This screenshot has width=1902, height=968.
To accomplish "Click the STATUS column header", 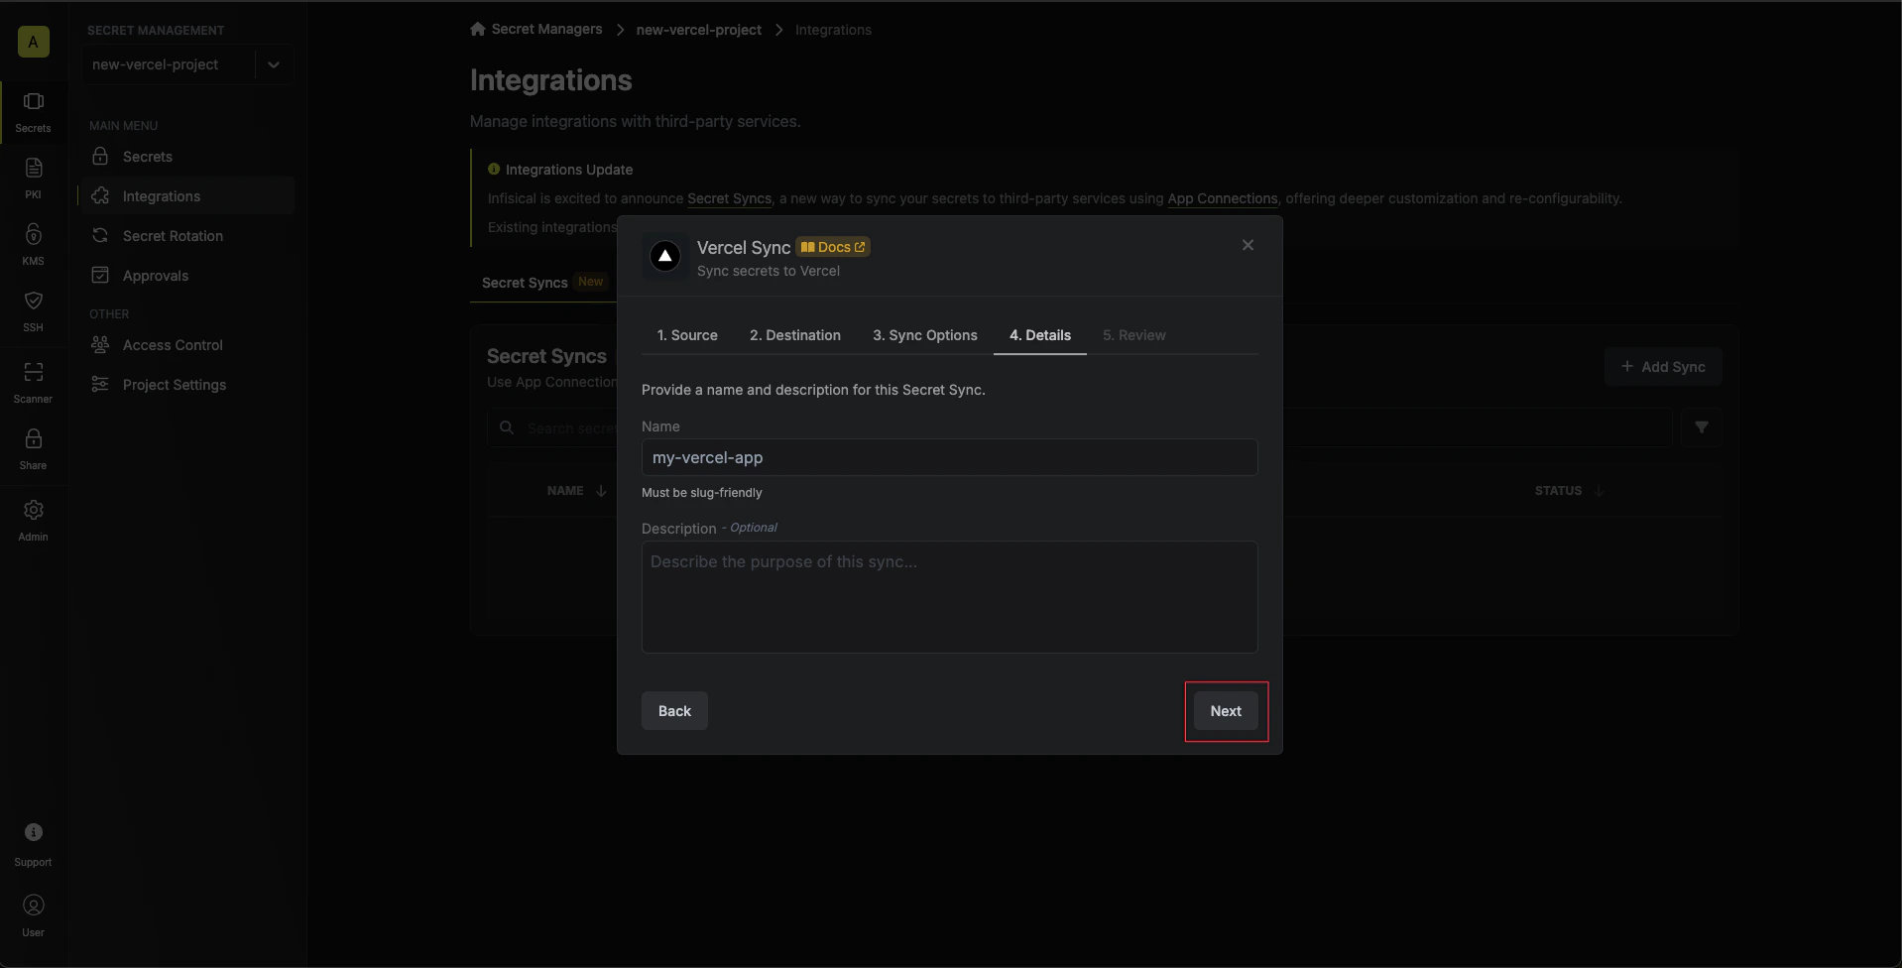I will (1558, 491).
